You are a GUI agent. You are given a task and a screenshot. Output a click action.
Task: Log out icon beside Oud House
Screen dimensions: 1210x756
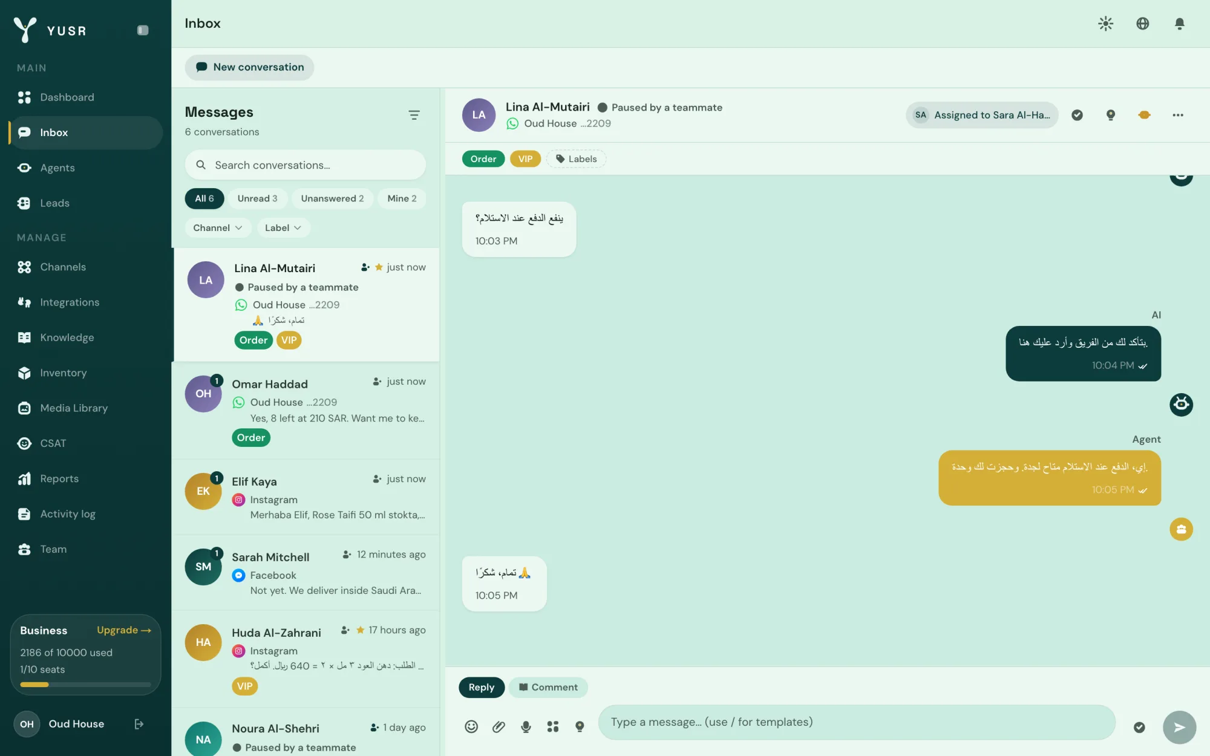point(139,724)
